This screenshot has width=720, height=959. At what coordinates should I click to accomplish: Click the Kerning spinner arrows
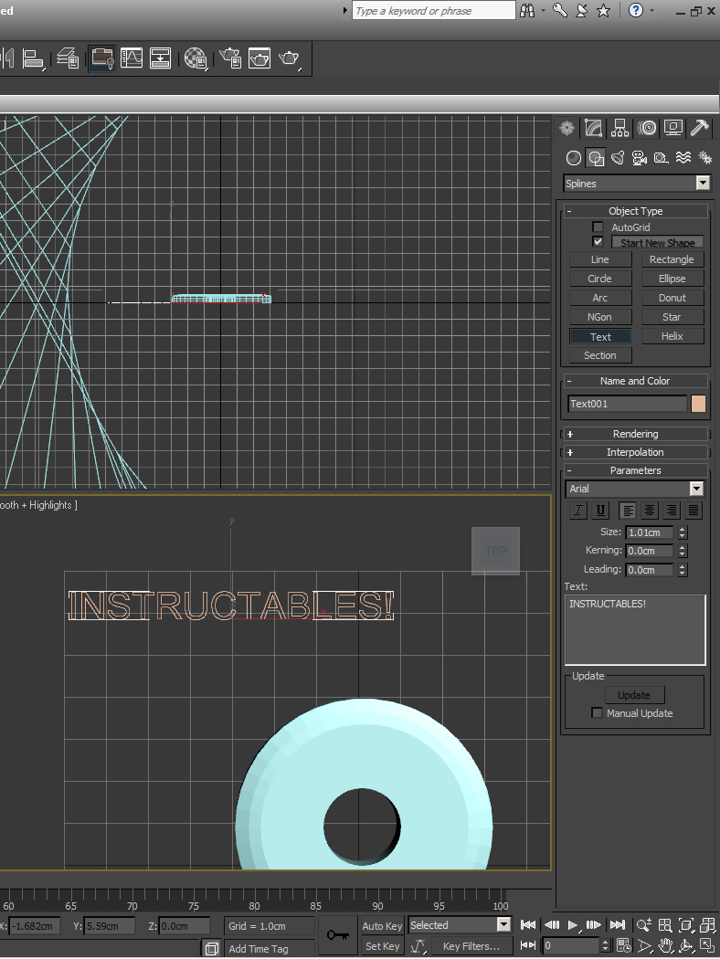click(682, 551)
